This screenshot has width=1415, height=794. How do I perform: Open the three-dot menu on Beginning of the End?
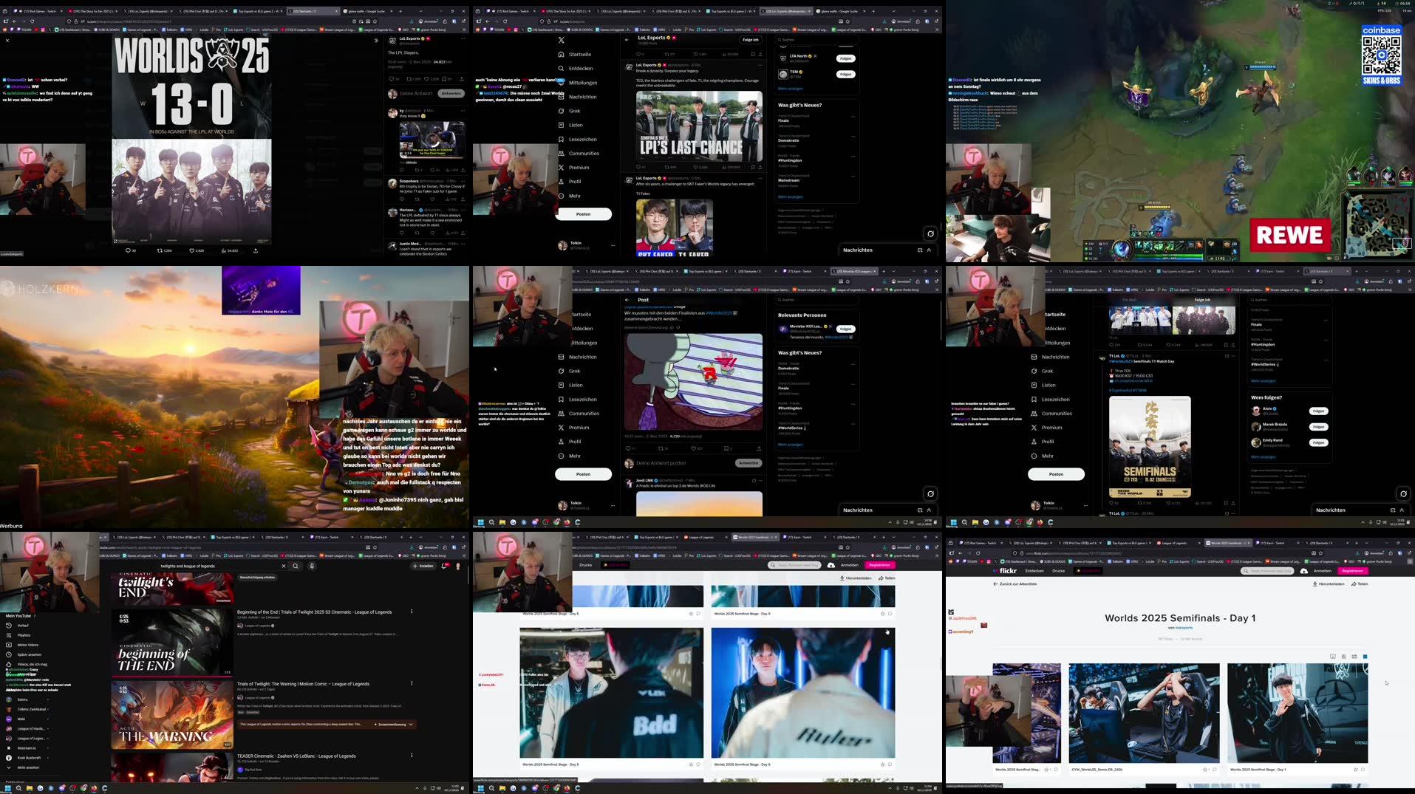pyautogui.click(x=412, y=612)
